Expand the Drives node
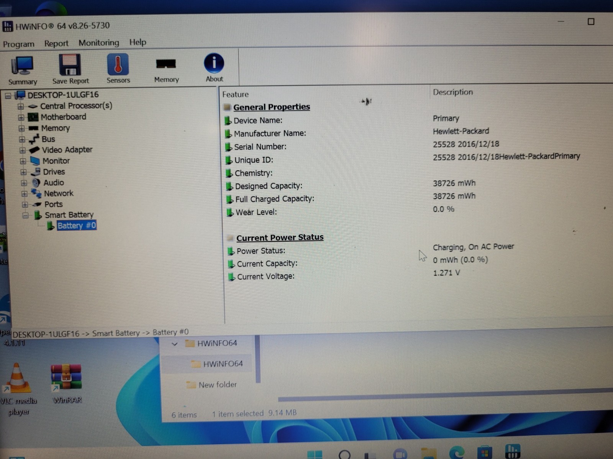Image resolution: width=613 pixels, height=459 pixels. tap(23, 172)
